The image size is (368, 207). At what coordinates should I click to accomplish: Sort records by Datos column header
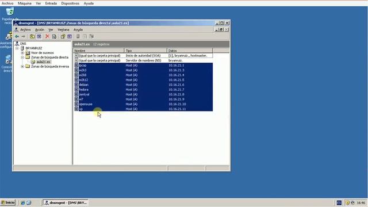pyautogui.click(x=190, y=51)
